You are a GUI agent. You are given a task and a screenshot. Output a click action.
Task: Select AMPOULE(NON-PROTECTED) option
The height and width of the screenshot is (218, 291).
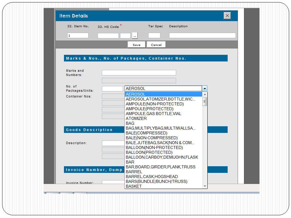coord(163,104)
